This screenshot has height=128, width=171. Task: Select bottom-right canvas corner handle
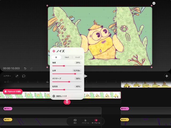(x=151, y=67)
